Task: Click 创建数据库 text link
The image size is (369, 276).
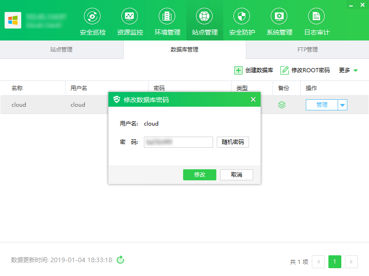Action: 259,70
